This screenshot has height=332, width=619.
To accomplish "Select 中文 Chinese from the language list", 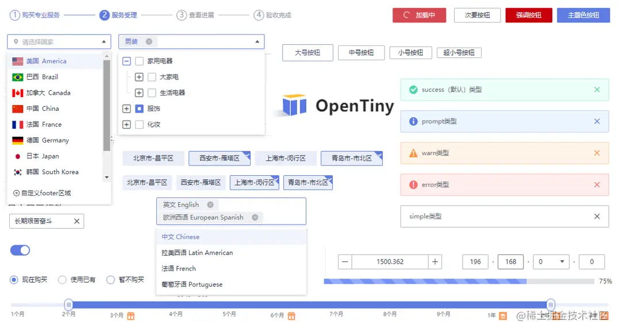I will point(180,236).
